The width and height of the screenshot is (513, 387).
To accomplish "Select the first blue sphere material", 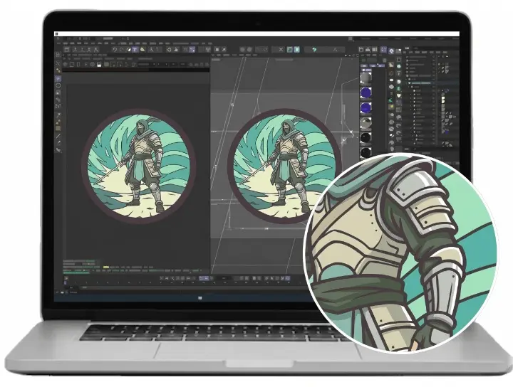I will (x=366, y=92).
